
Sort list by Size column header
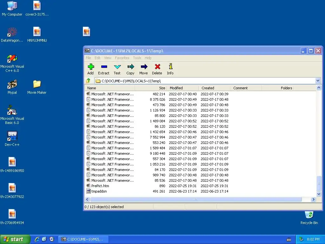pos(151,88)
